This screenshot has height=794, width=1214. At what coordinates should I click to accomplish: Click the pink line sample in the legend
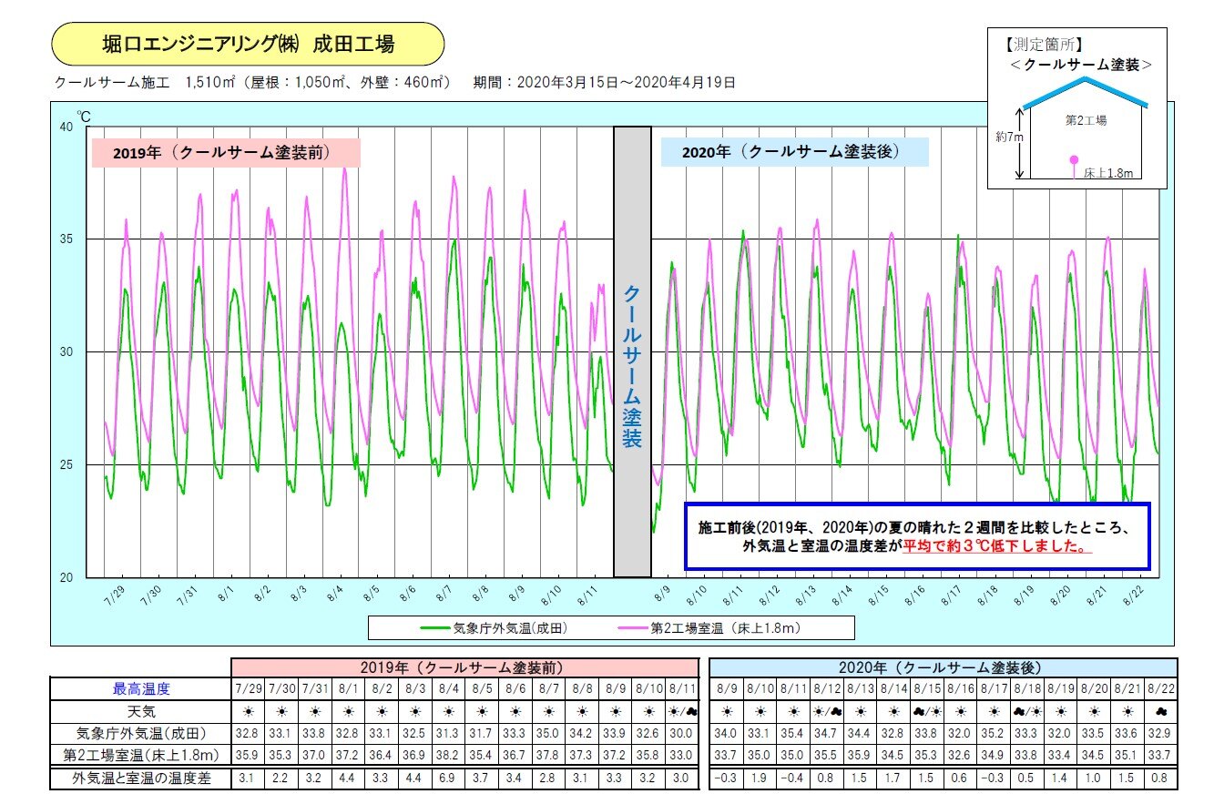click(633, 627)
